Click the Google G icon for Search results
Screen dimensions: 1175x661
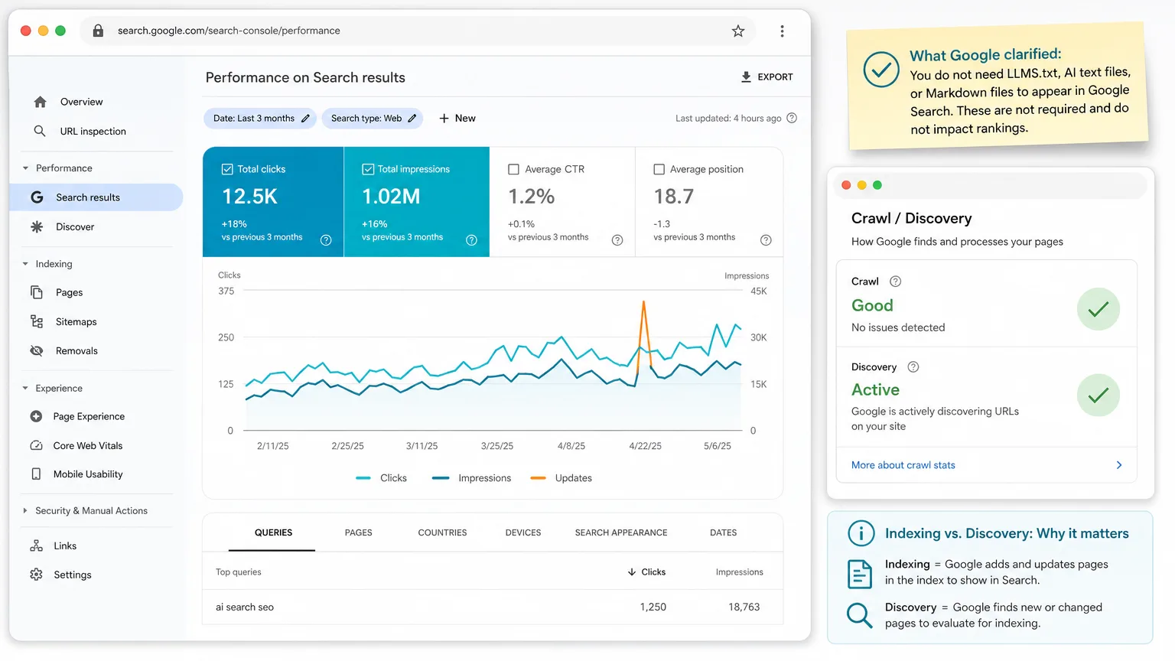(x=37, y=197)
